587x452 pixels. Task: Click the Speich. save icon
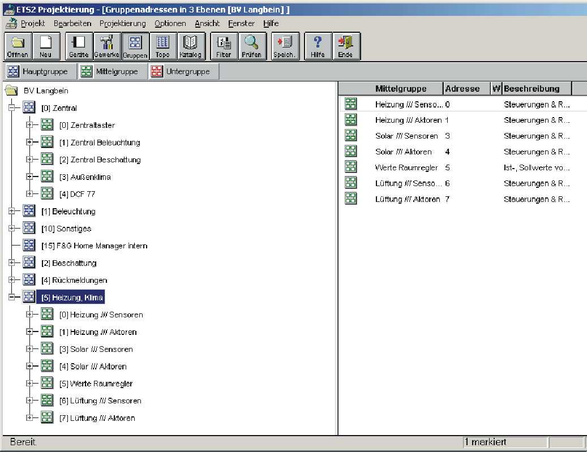tap(285, 46)
